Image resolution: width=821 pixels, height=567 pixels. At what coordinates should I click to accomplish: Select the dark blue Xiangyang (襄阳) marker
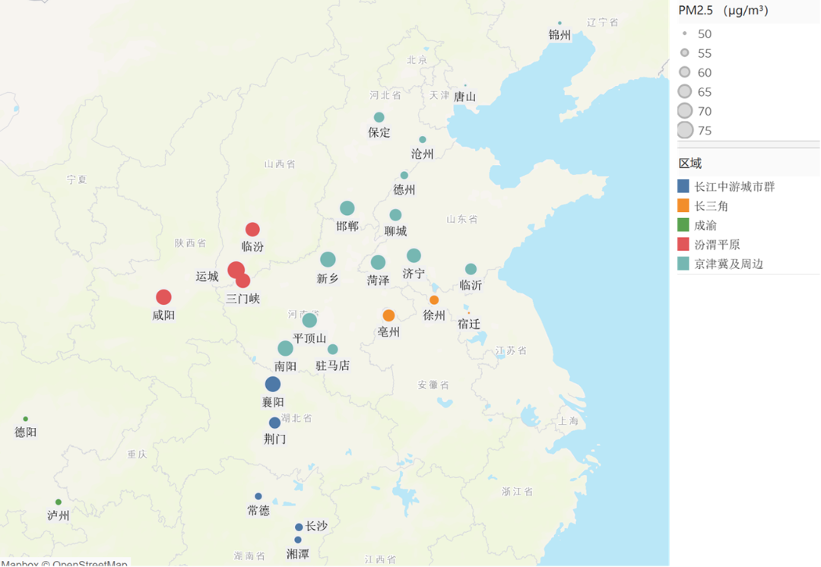pos(273,385)
